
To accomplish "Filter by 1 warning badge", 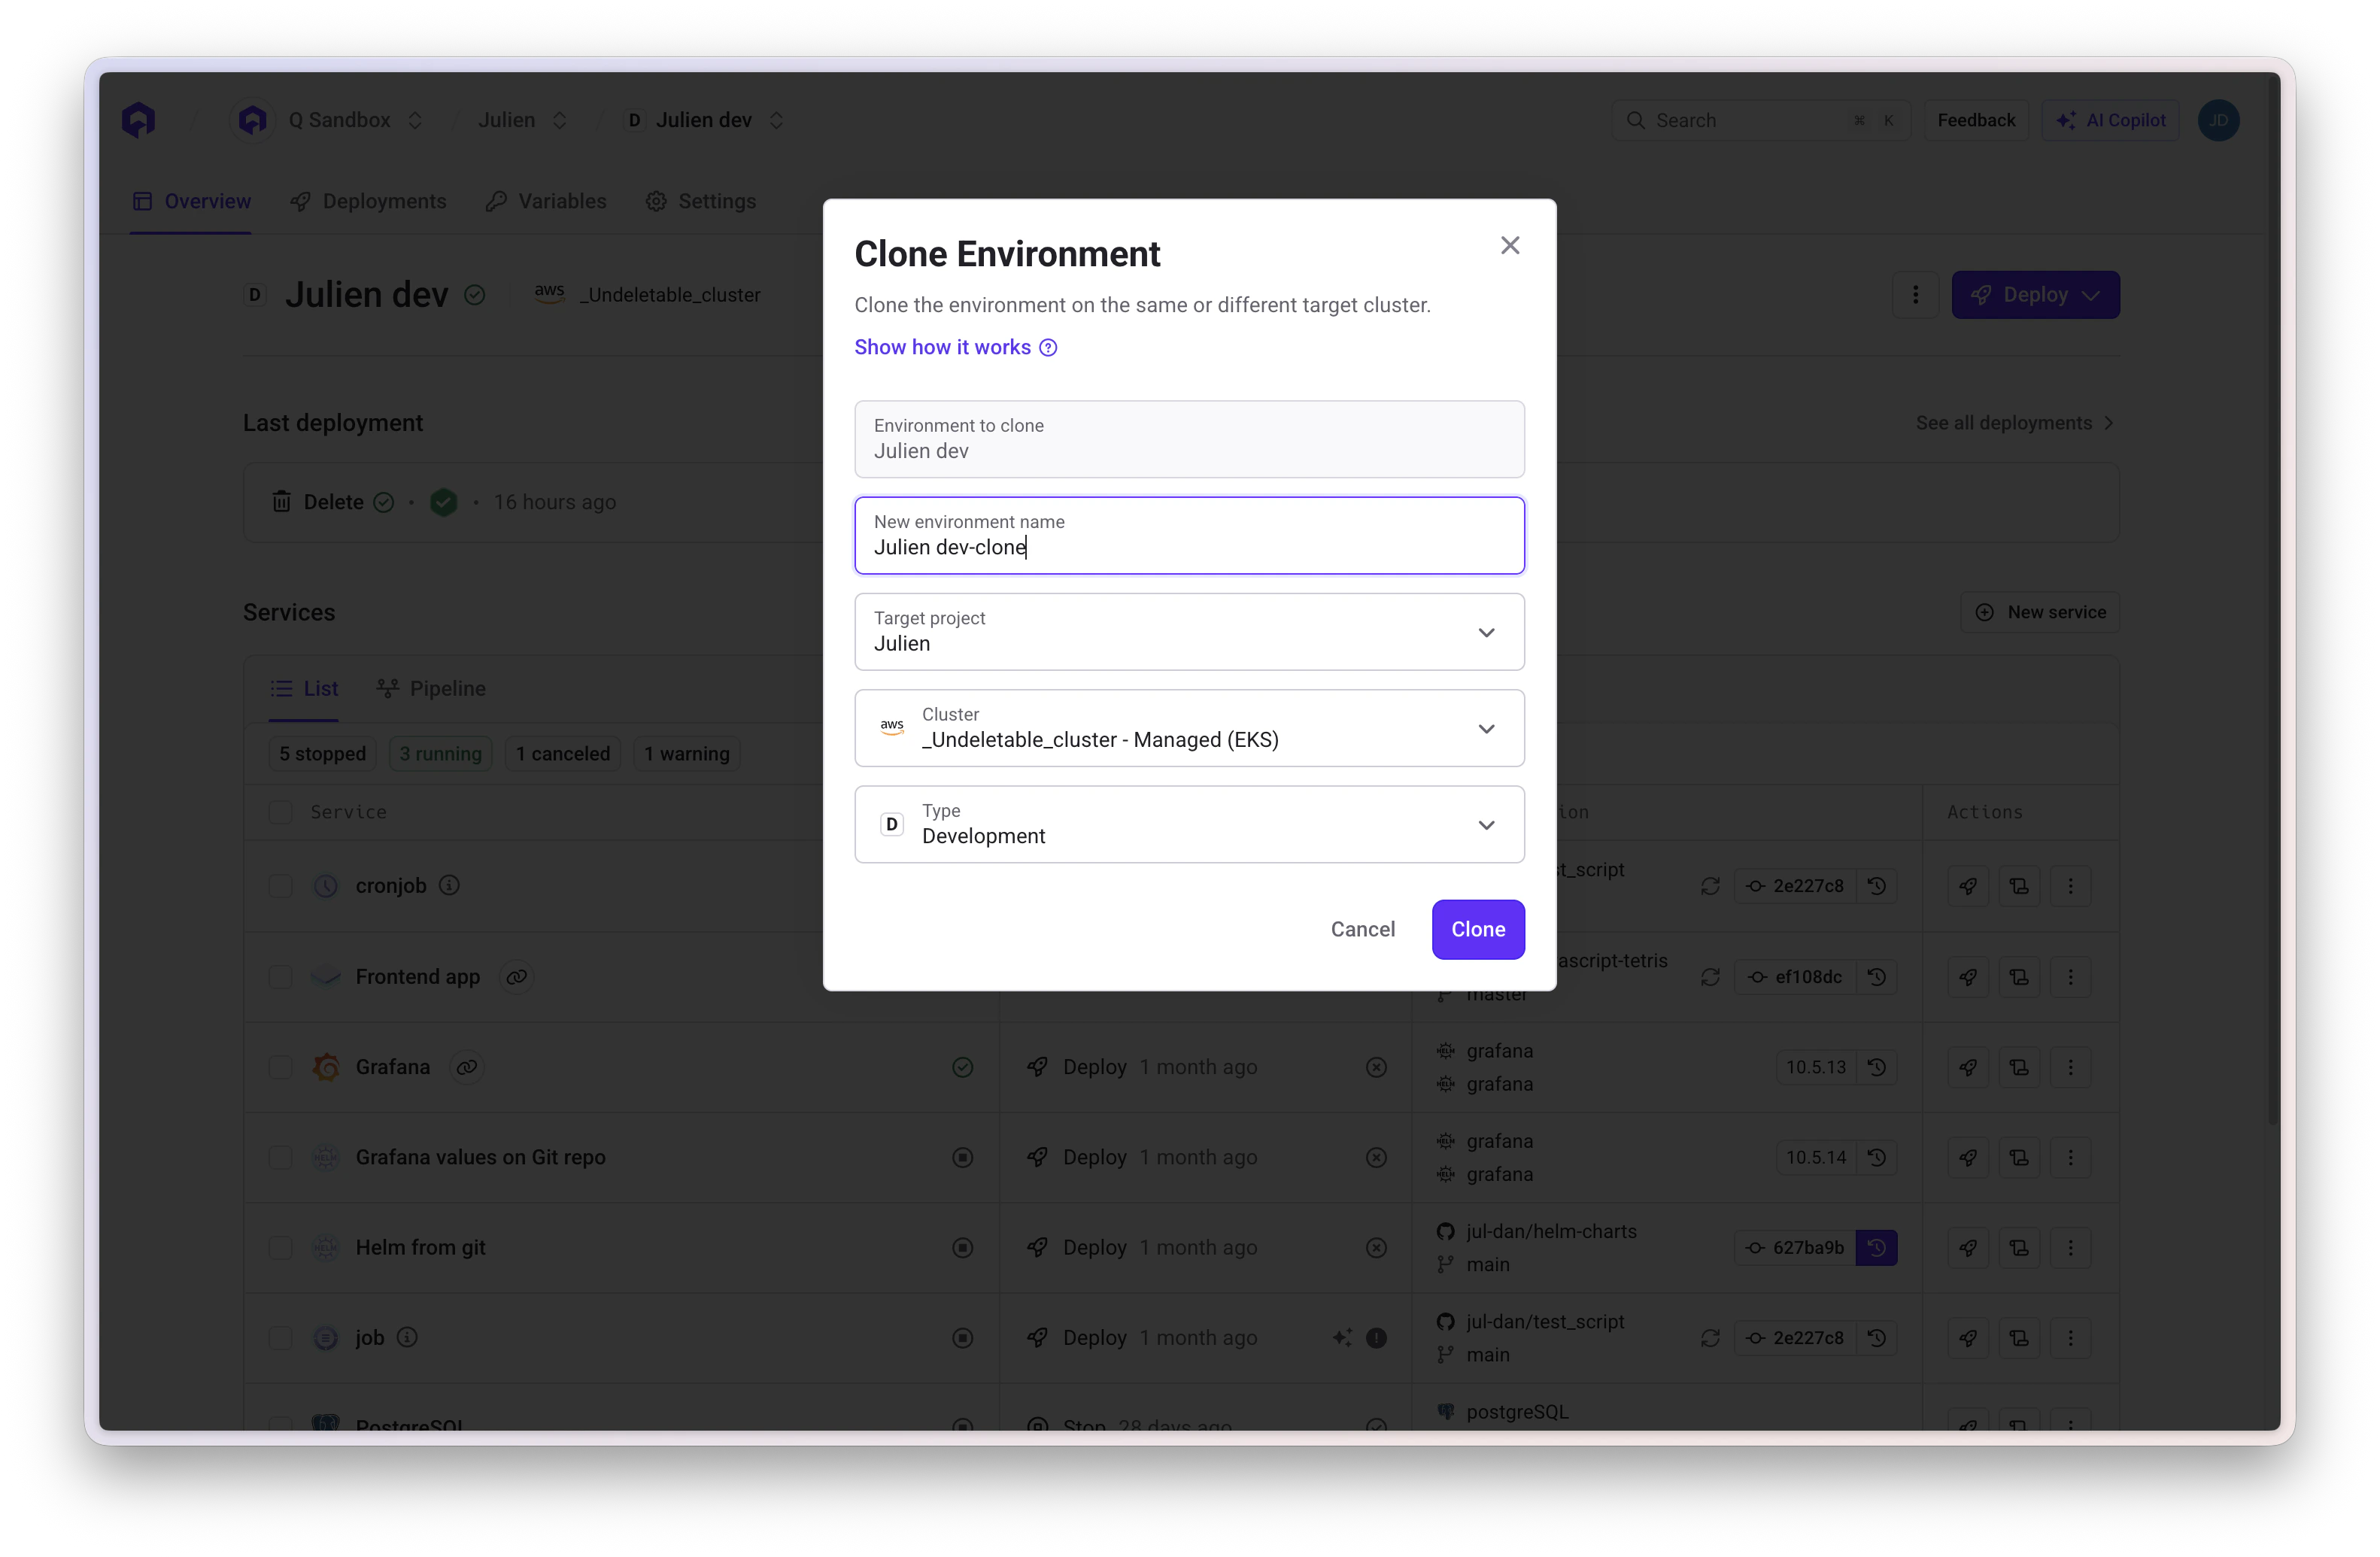I will point(687,753).
